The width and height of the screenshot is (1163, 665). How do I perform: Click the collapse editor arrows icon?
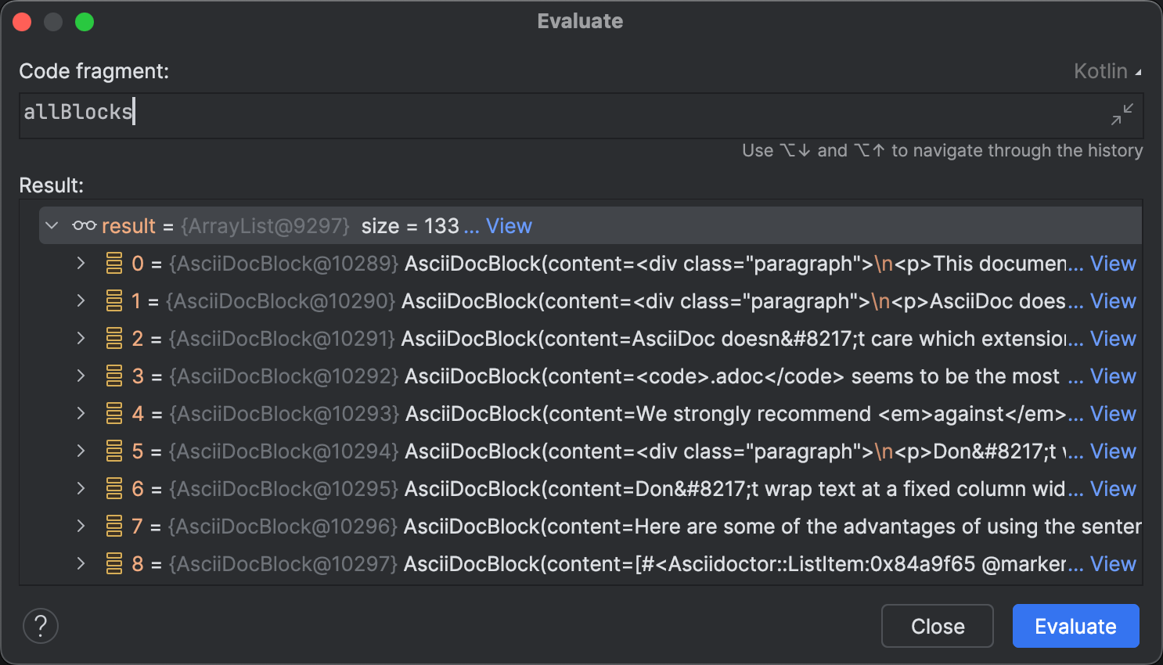1122,114
